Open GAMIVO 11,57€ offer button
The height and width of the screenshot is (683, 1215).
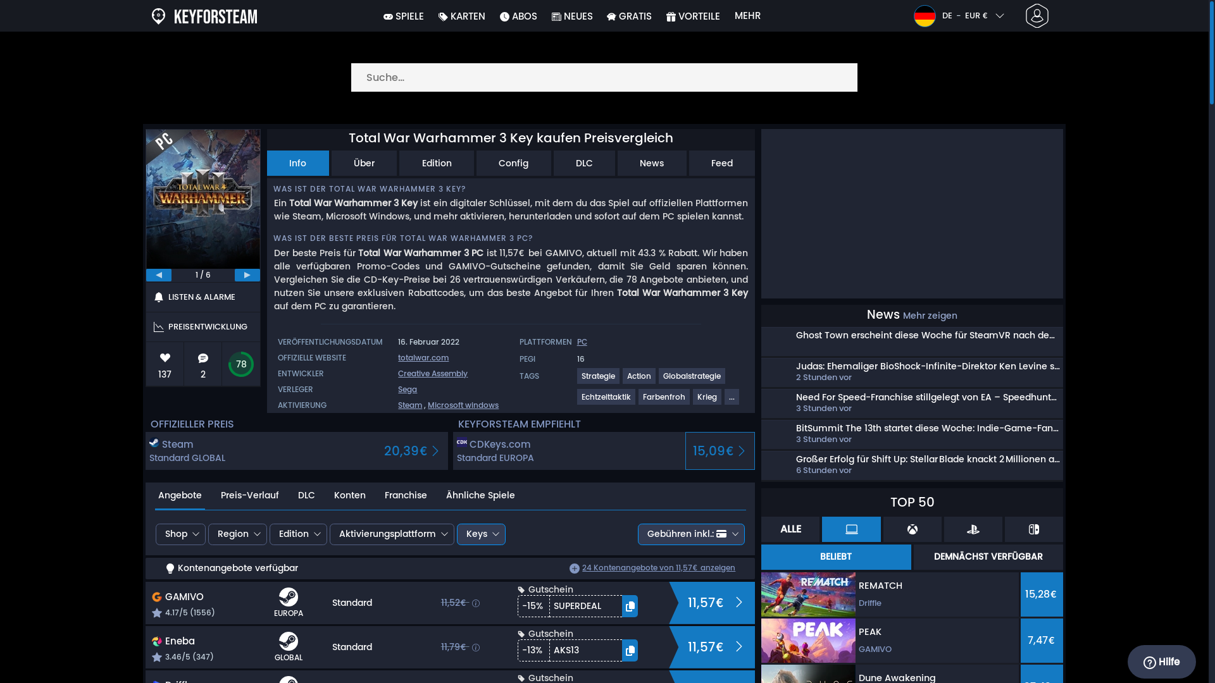tap(712, 603)
